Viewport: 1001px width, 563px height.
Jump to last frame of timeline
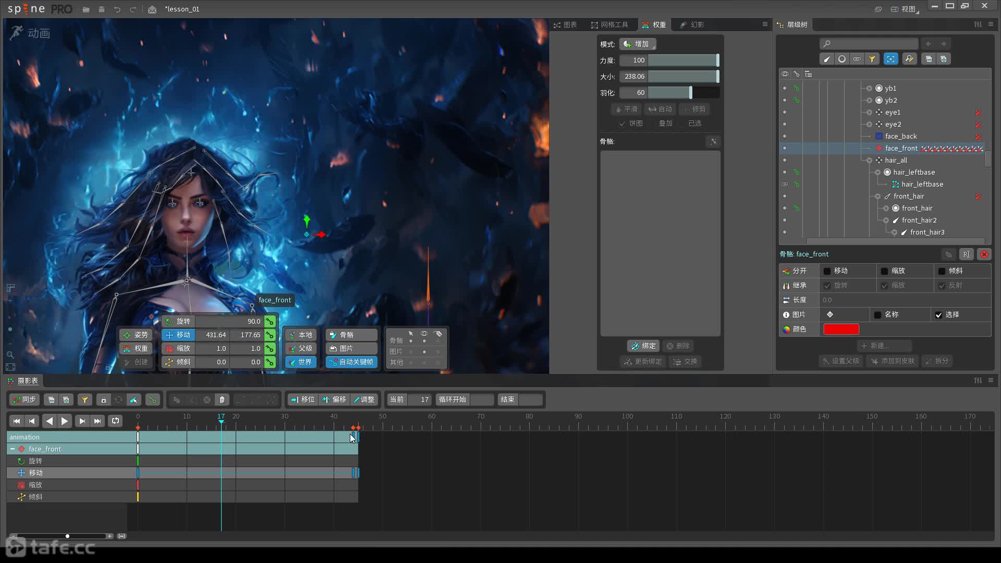tap(97, 421)
